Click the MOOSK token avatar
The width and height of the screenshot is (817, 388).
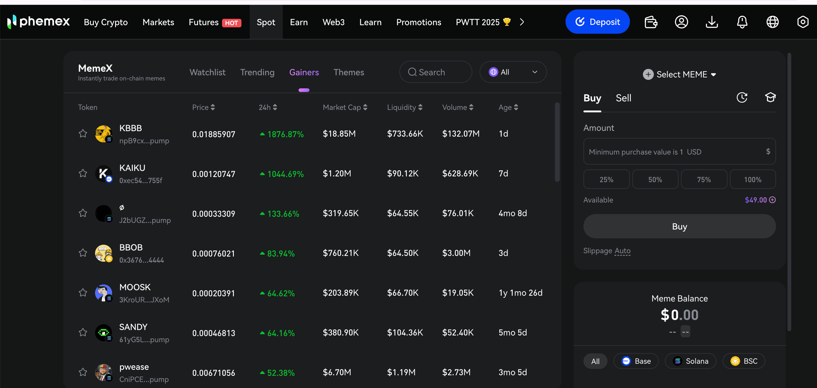[x=103, y=293]
